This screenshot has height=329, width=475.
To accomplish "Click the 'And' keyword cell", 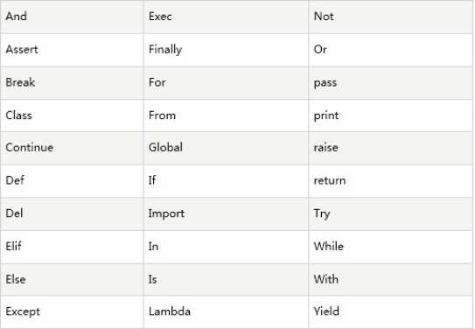I will pos(72,17).
